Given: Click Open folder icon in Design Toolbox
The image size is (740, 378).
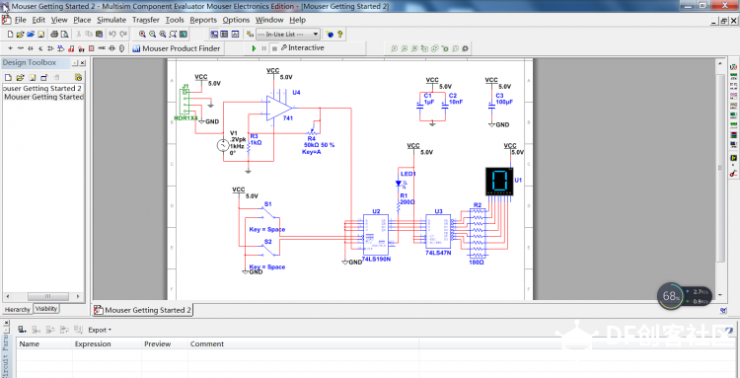Looking at the screenshot, I should (x=20, y=77).
